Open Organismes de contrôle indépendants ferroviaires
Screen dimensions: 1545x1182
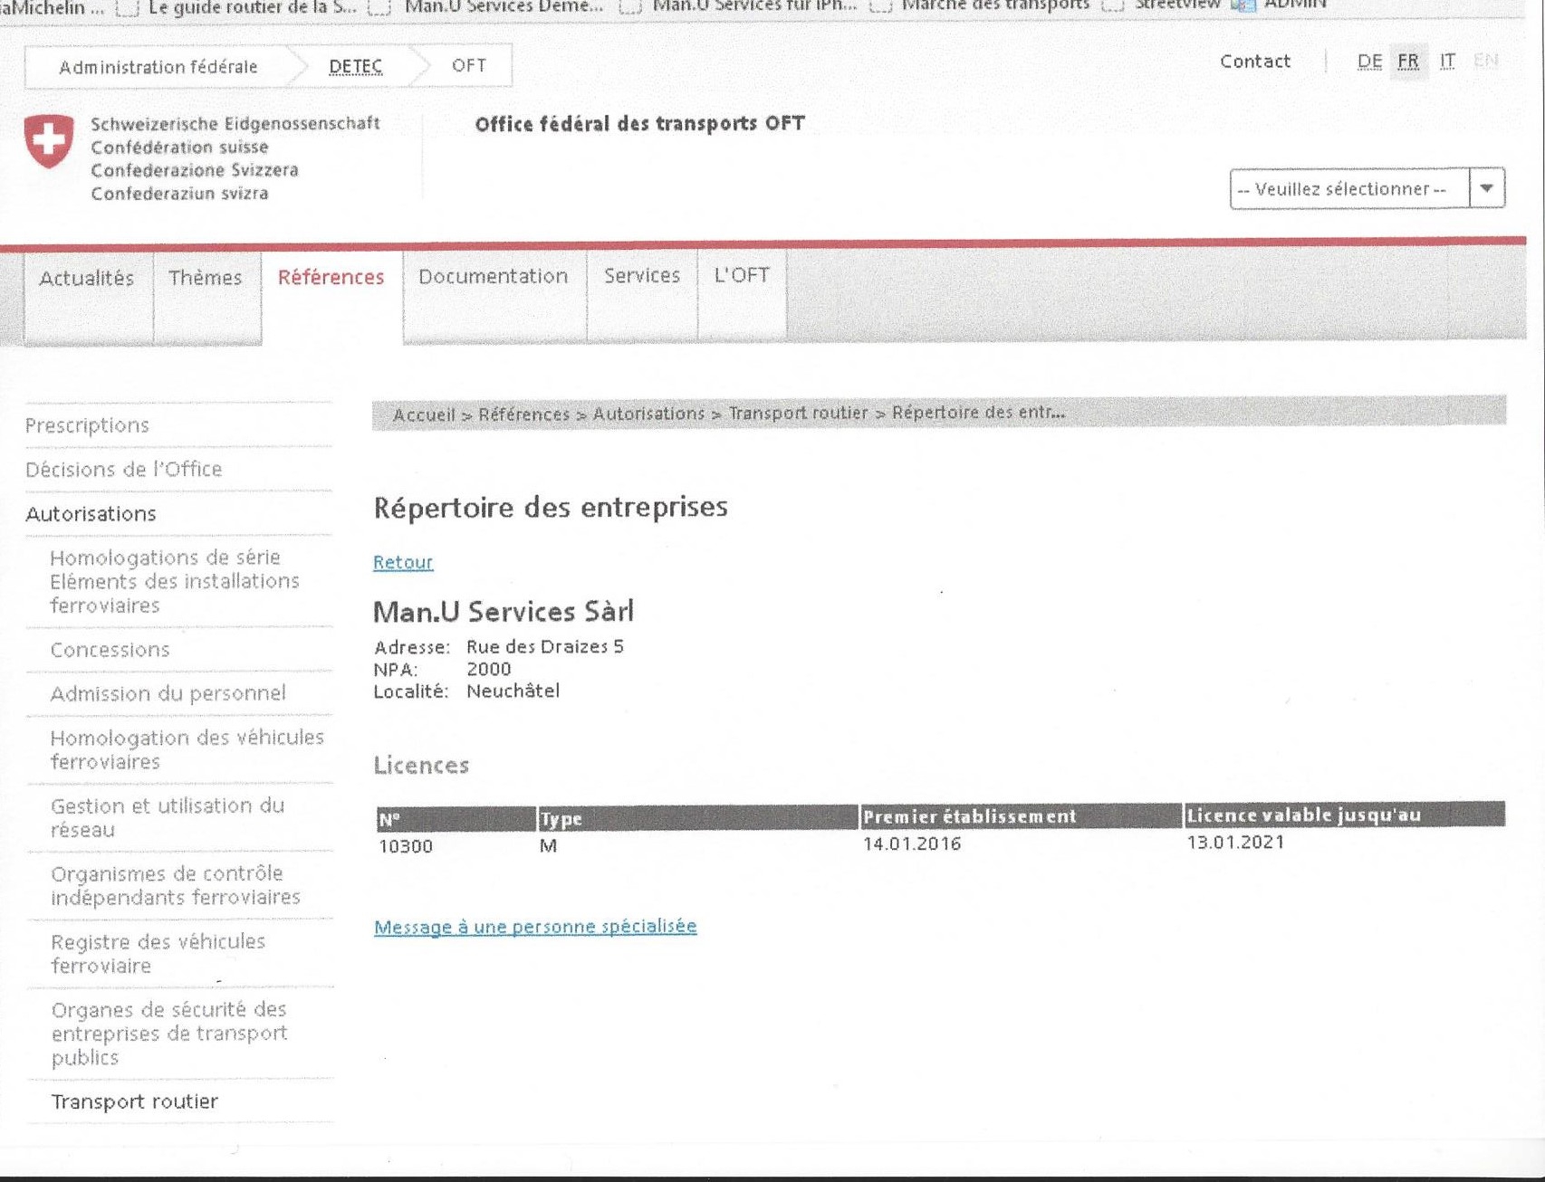pyautogui.click(x=176, y=885)
